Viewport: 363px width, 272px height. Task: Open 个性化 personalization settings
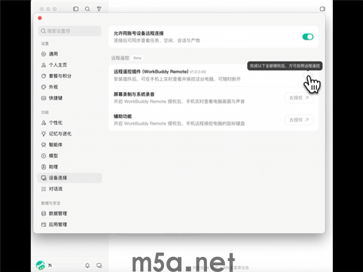(x=70, y=123)
